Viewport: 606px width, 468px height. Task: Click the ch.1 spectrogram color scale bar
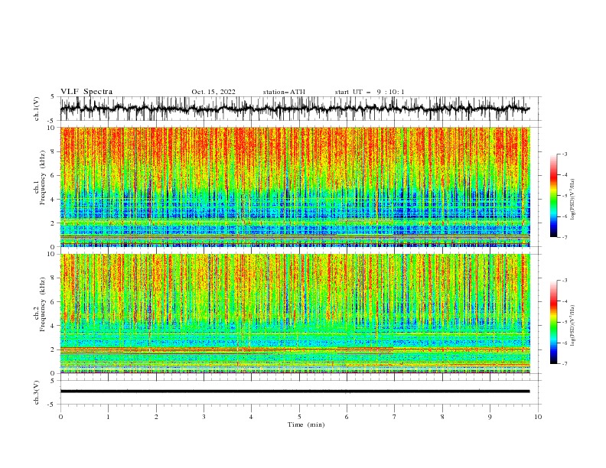554,196
